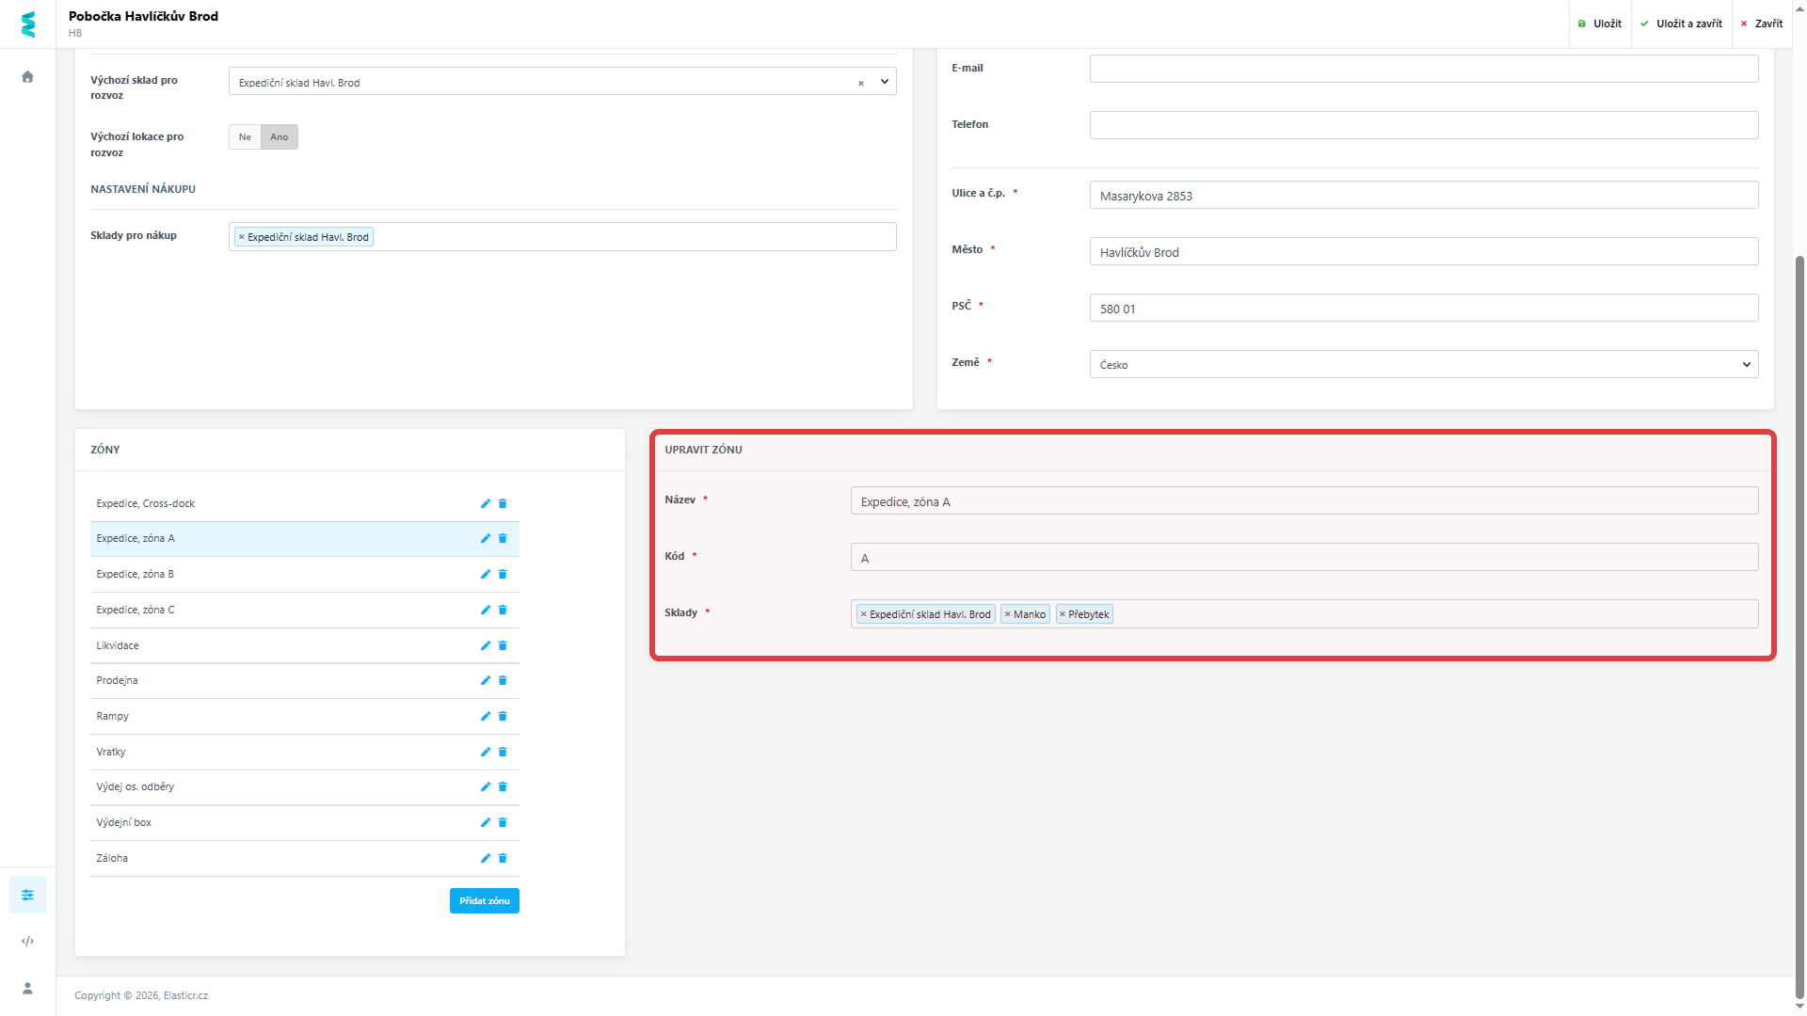Delete Expedice, zóna A with trash icon
Viewport: 1807px width, 1016px height.
coord(503,538)
